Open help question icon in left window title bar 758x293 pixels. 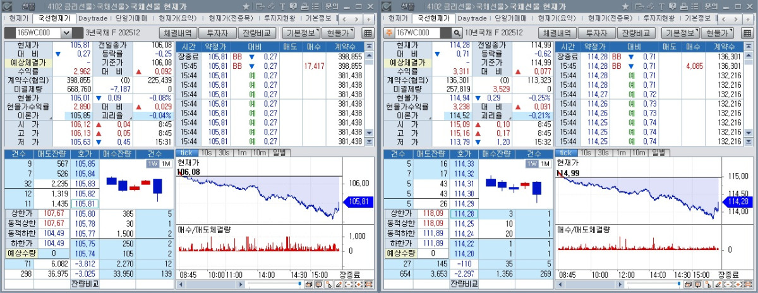[x=293, y=6]
